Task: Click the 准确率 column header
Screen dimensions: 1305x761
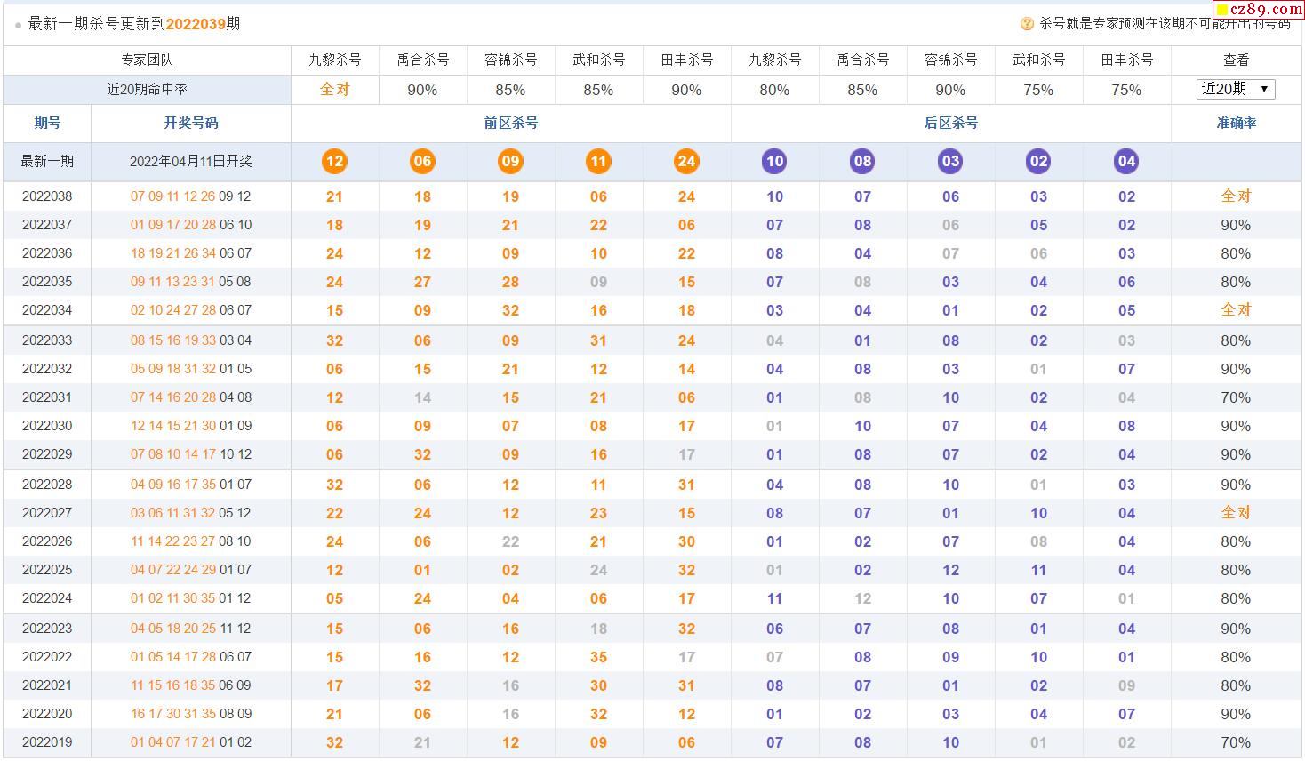Action: 1236,123
